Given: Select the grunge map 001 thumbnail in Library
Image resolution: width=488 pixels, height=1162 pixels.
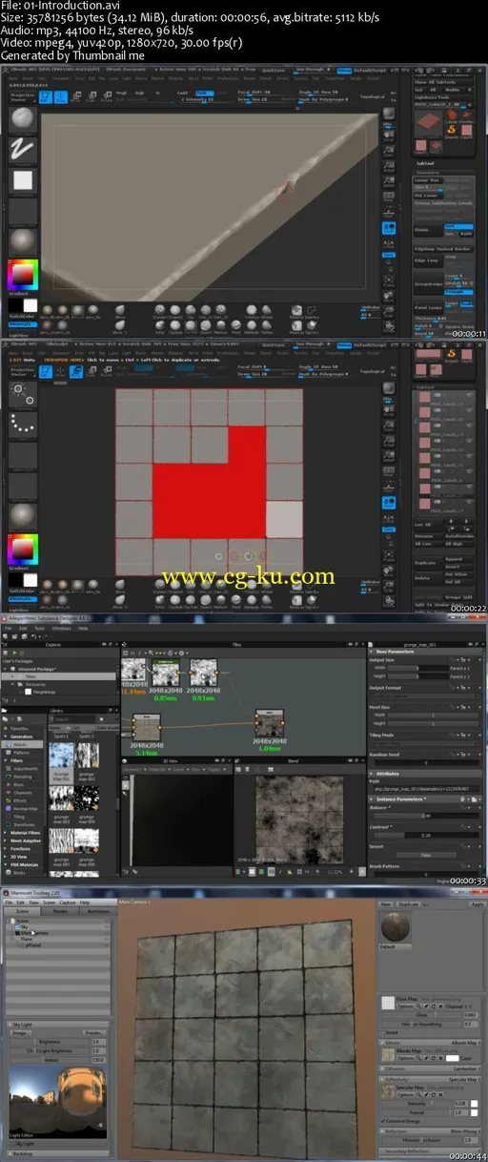Looking at the screenshot, I should (61, 756).
